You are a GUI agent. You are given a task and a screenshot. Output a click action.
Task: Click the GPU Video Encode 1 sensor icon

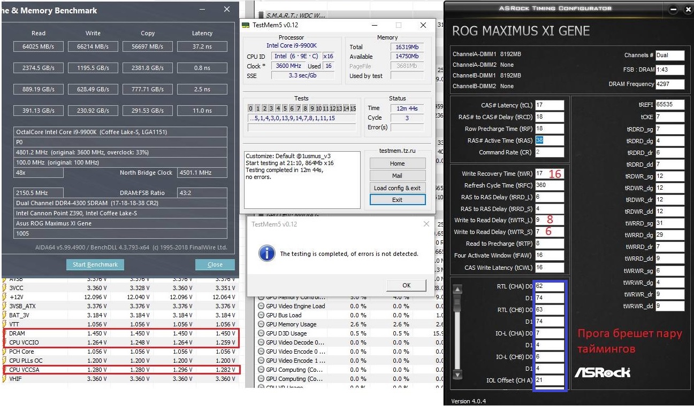pos(261,361)
